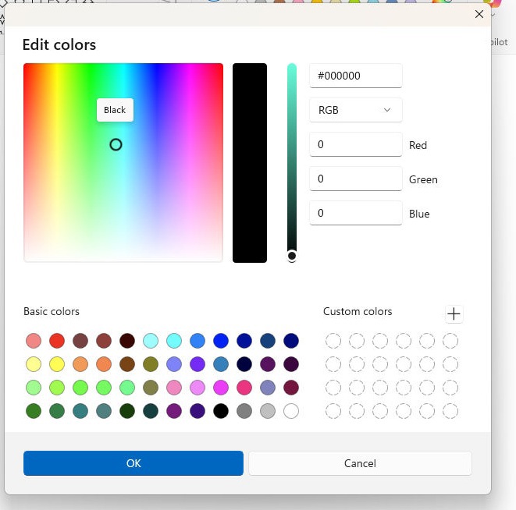Select the yellow basic color swatch
Screen dimensions: 516x510
click(x=57, y=364)
